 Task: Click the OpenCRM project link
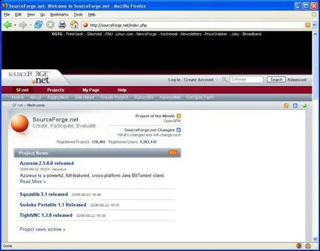172,121
